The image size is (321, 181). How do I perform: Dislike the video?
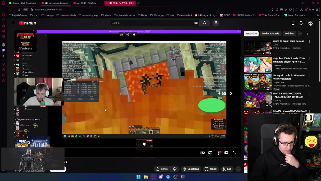click(x=175, y=169)
